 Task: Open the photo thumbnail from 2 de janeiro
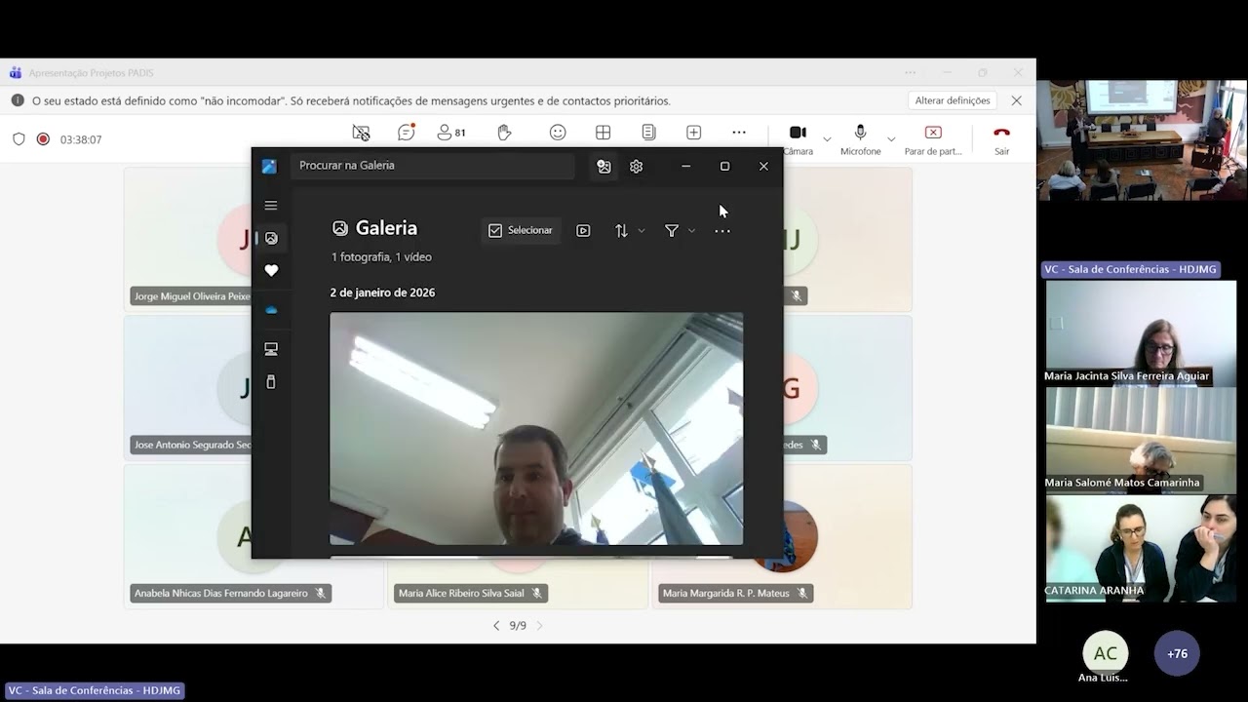tap(536, 428)
